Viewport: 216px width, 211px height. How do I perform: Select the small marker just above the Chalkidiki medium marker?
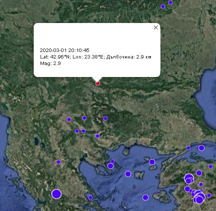(x=112, y=161)
